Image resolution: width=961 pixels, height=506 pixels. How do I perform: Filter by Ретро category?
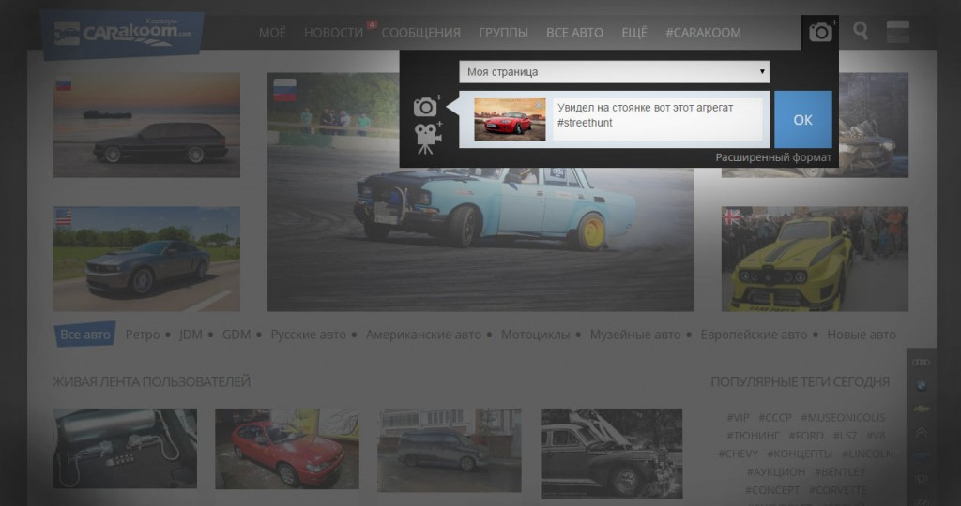point(143,335)
